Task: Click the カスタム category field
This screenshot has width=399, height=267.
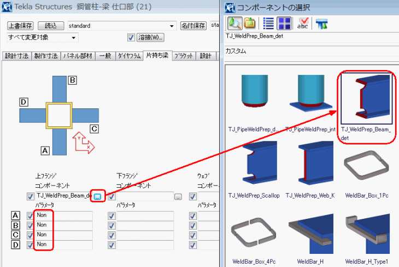Action: coord(312,51)
